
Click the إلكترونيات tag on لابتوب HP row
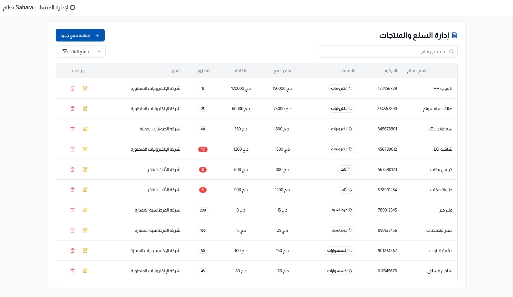(341, 88)
